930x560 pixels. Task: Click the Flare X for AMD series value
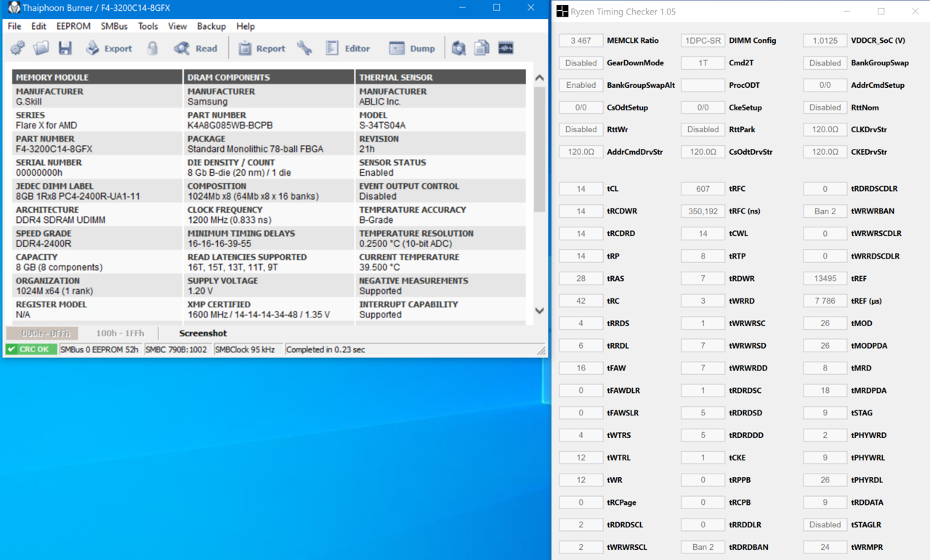tap(46, 126)
